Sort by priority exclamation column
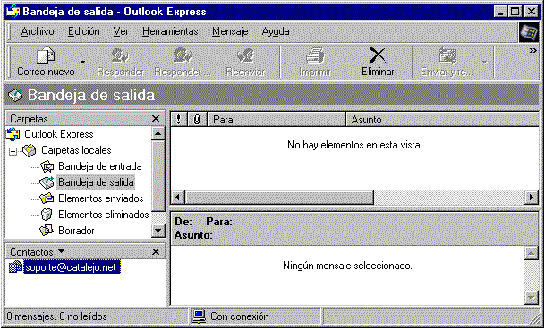The width and height of the screenshot is (545, 329). (x=179, y=120)
